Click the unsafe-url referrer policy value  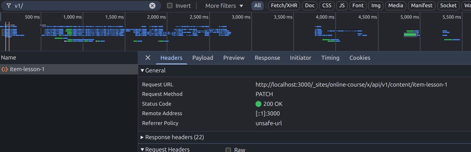(268, 123)
